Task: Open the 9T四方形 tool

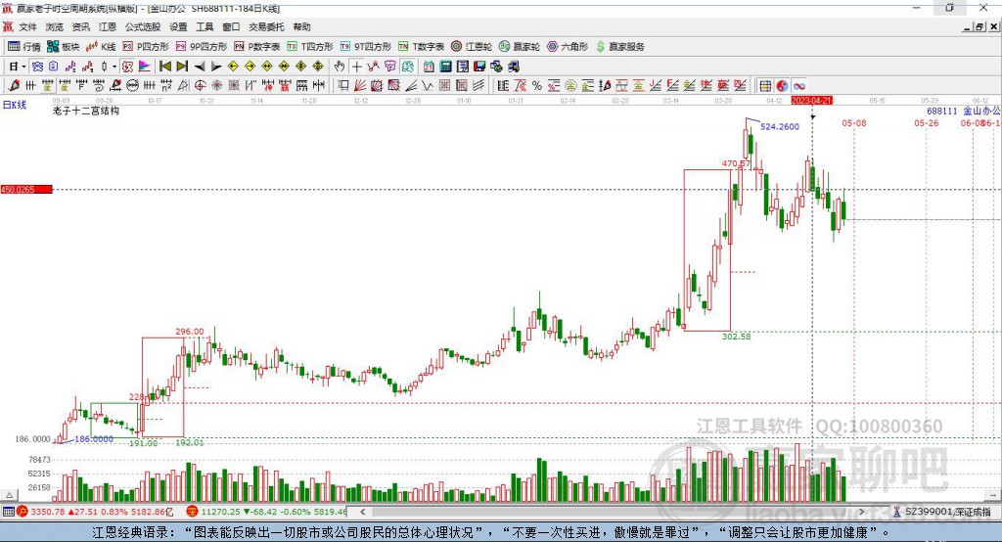Action: pos(366,47)
